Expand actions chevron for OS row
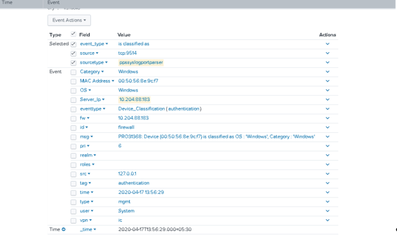The height and width of the screenshot is (237, 397). (328, 90)
